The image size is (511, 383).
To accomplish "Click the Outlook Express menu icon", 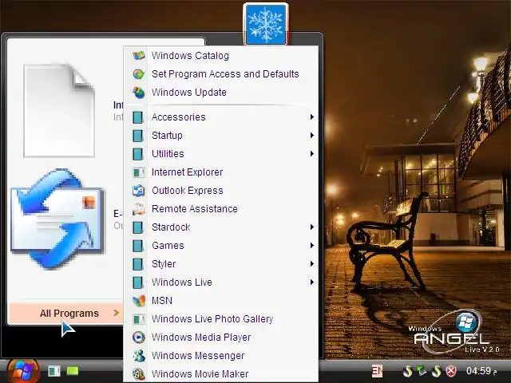I will click(x=138, y=191).
